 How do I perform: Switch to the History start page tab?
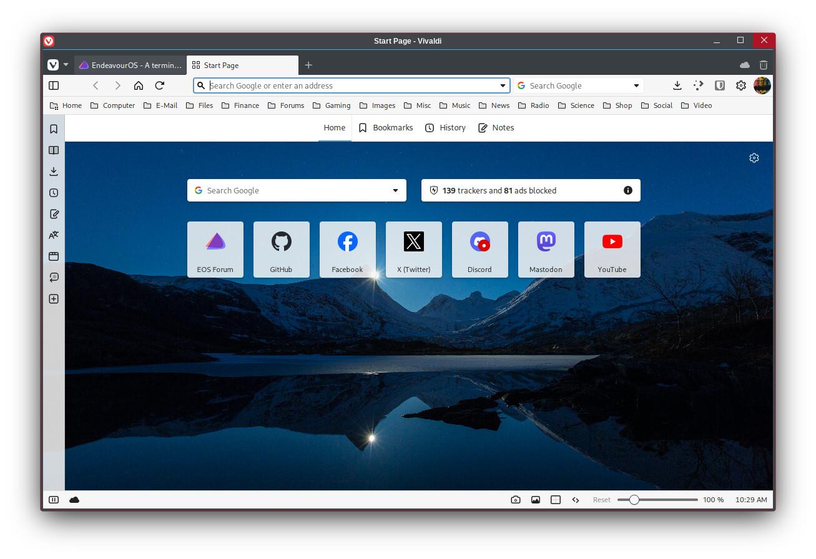tap(445, 128)
